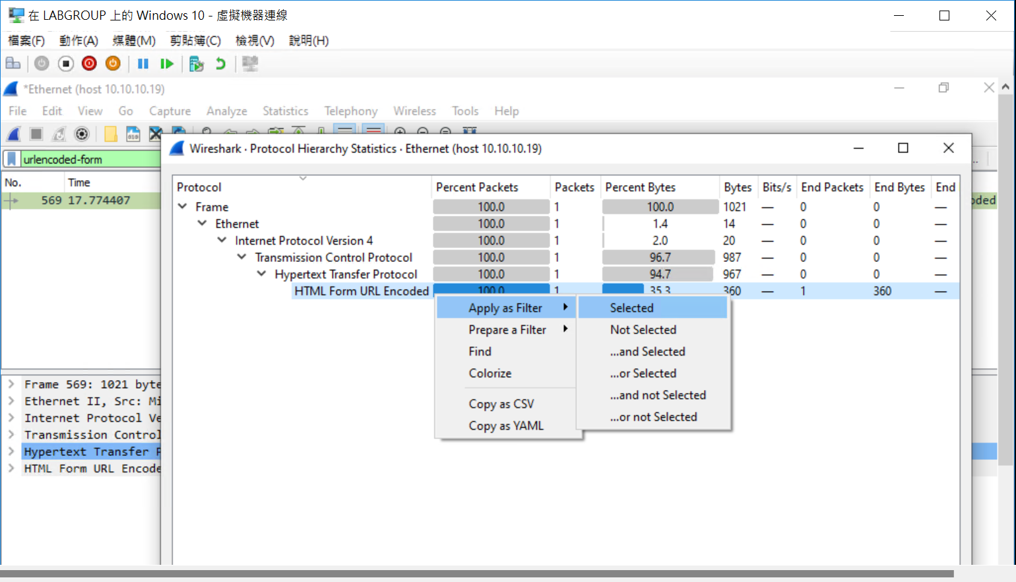Select '...and not Selected' filter option

[657, 395]
